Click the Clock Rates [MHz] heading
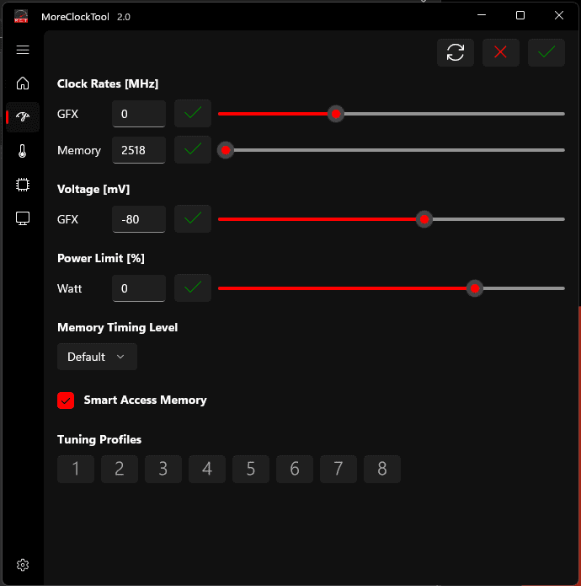Screen dimensions: 581x586 (x=108, y=83)
